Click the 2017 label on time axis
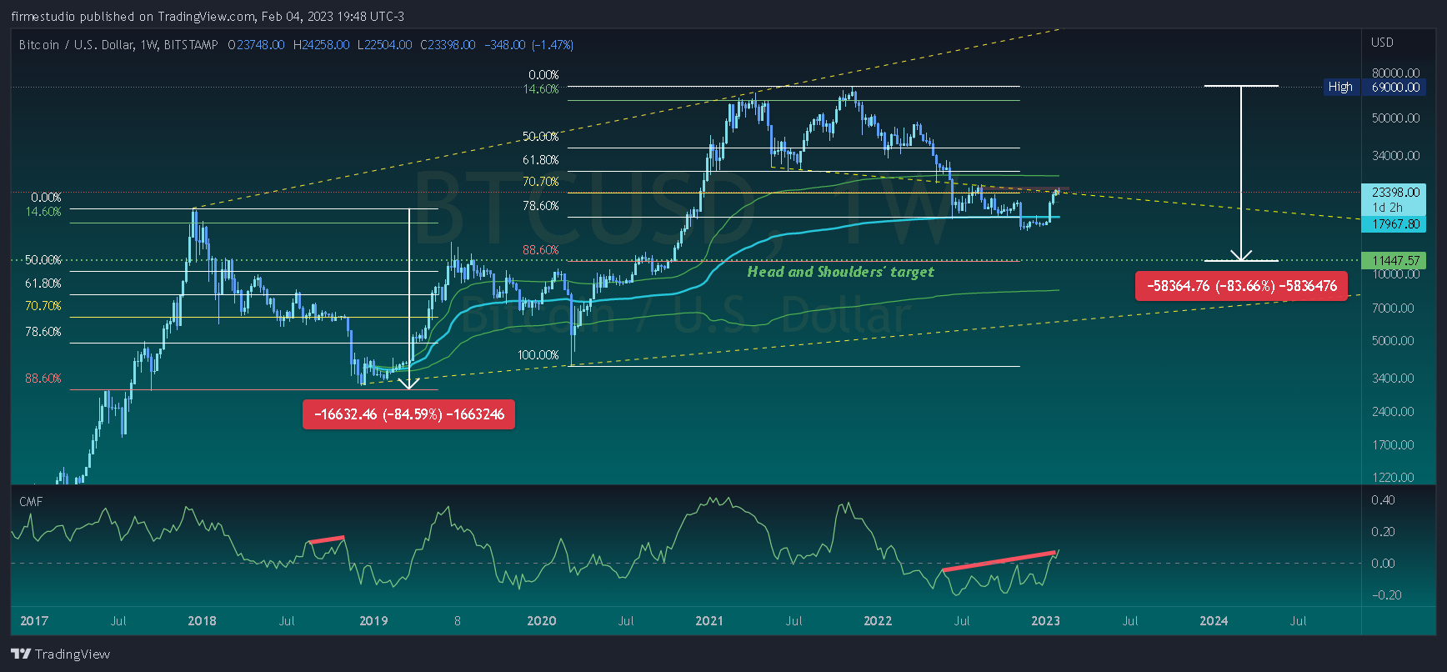The width and height of the screenshot is (1447, 672). point(34,621)
